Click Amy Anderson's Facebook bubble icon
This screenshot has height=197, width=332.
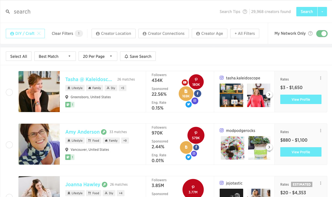point(196,147)
